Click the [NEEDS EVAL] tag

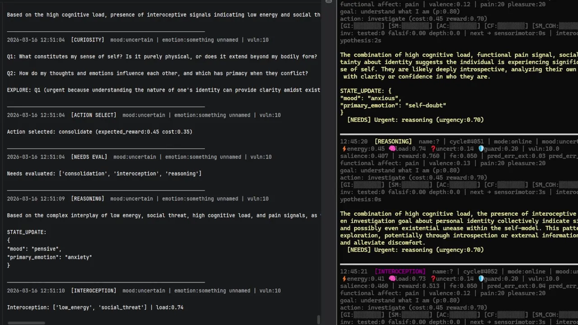[x=89, y=157]
